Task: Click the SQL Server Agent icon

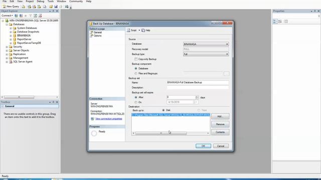Action: [11, 61]
